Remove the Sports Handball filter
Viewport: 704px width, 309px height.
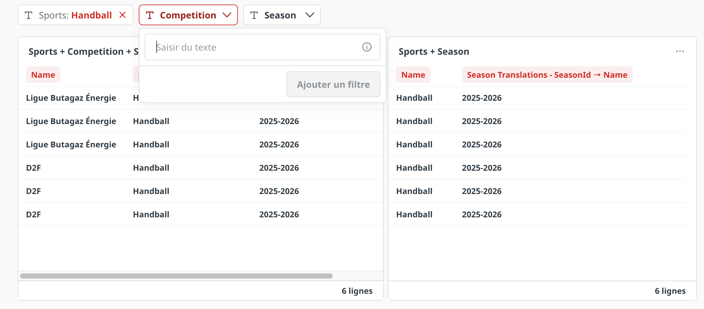click(x=123, y=15)
